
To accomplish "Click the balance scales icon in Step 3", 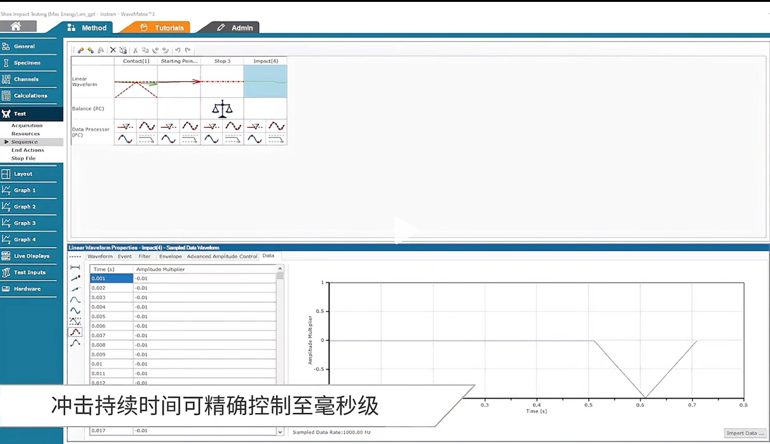I will click(222, 109).
